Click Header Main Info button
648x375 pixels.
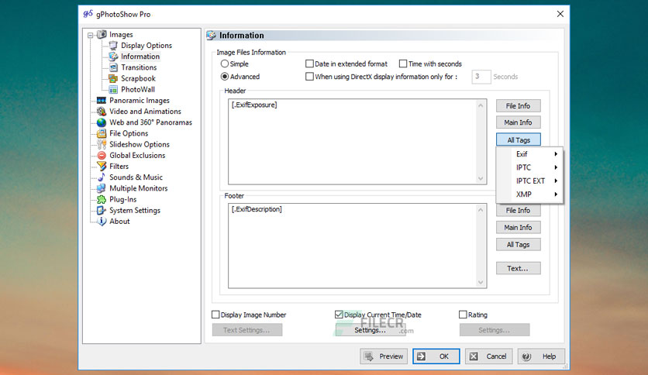click(519, 122)
